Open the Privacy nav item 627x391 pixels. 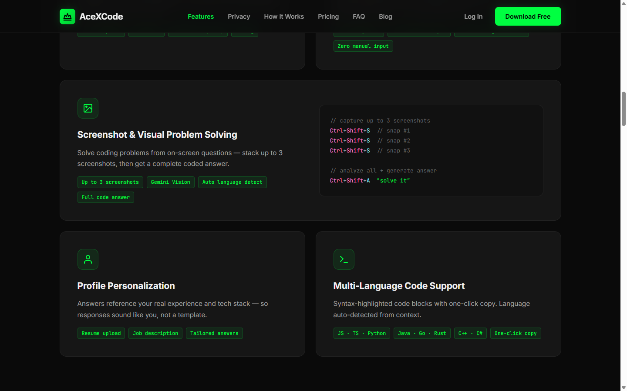pos(239,17)
